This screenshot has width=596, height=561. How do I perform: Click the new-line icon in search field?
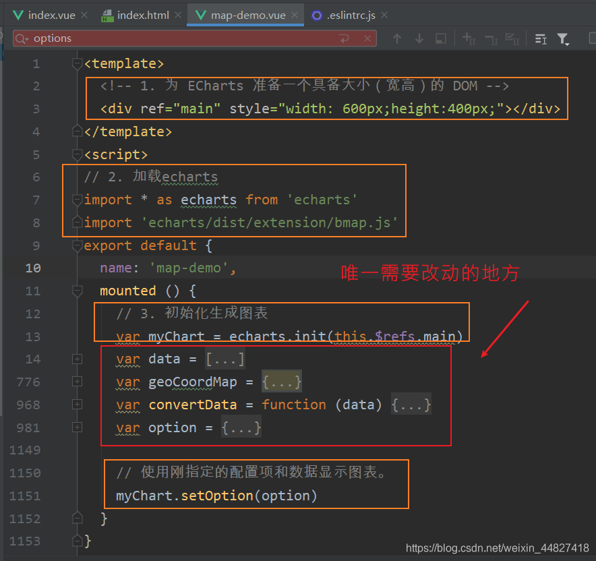click(345, 38)
